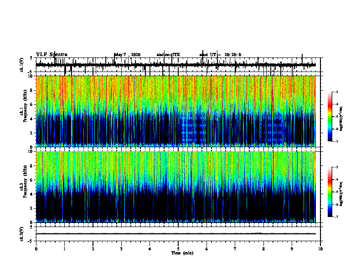Click the 'station=ITK' label
Screen dimensions: 361x279
tap(168, 55)
